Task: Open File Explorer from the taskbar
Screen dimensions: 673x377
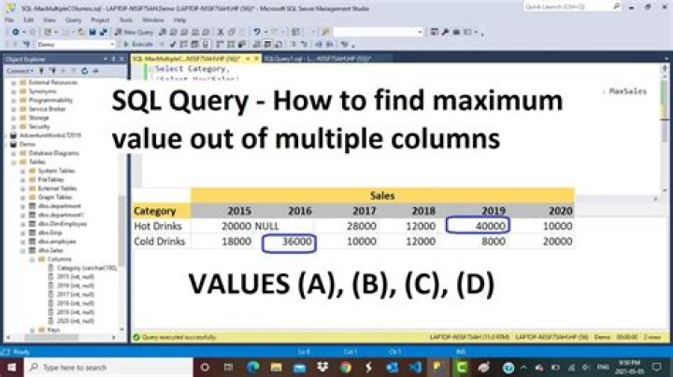Action: (x=276, y=368)
